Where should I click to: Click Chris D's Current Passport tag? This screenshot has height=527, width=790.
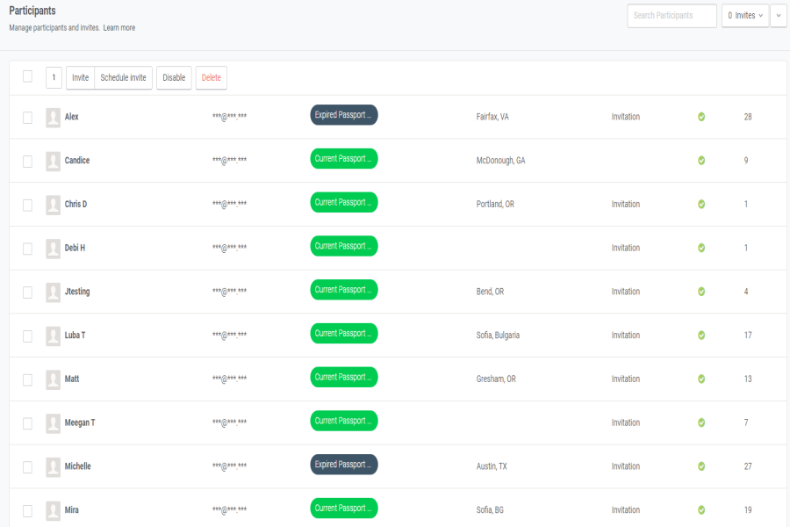(x=344, y=202)
